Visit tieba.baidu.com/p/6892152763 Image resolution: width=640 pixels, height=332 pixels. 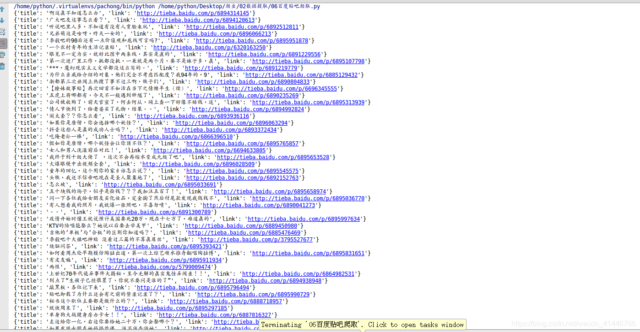(243, 178)
